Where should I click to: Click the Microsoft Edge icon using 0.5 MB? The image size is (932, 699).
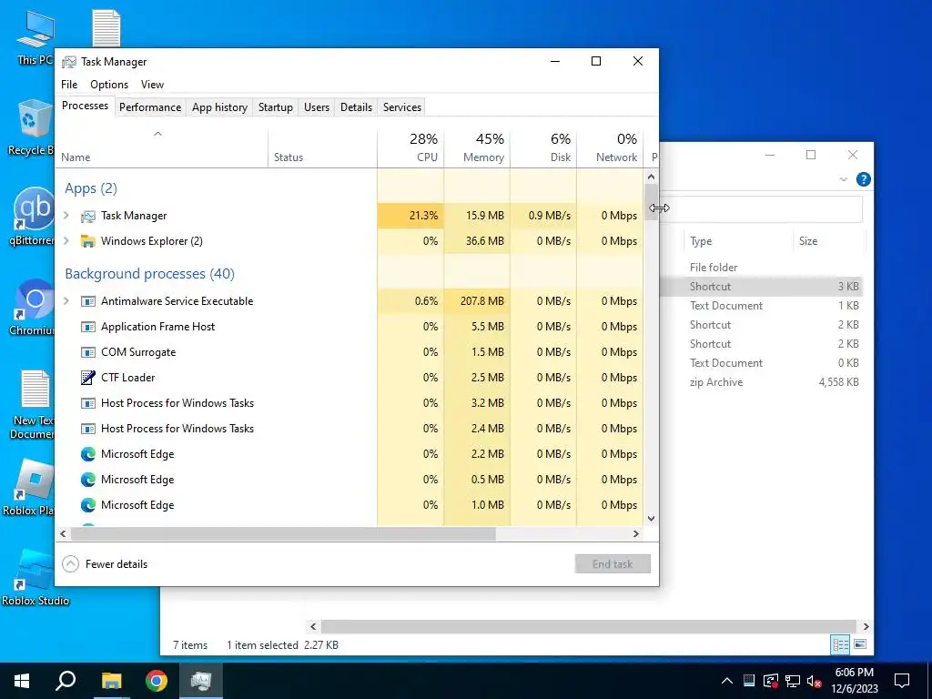pos(88,480)
